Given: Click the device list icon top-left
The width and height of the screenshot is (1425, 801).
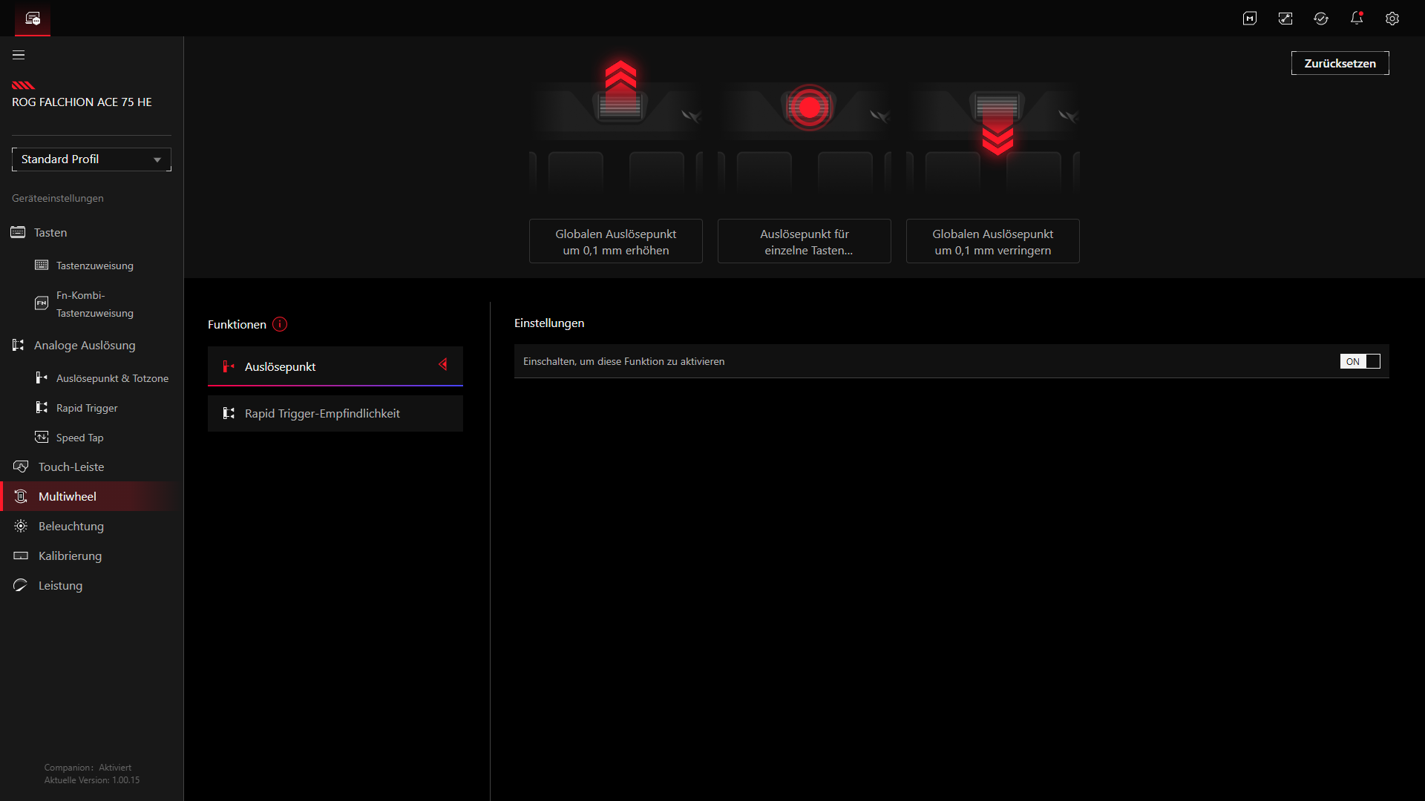Looking at the screenshot, I should pyautogui.click(x=33, y=19).
